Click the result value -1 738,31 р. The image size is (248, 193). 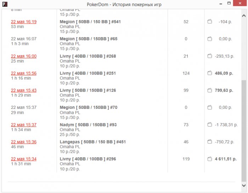coord(226,125)
